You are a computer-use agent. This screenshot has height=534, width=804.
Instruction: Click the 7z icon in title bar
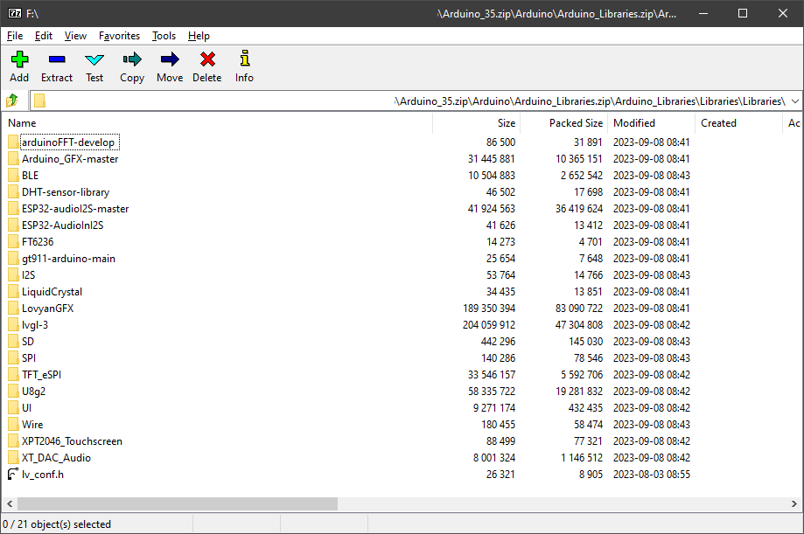pyautogui.click(x=15, y=13)
